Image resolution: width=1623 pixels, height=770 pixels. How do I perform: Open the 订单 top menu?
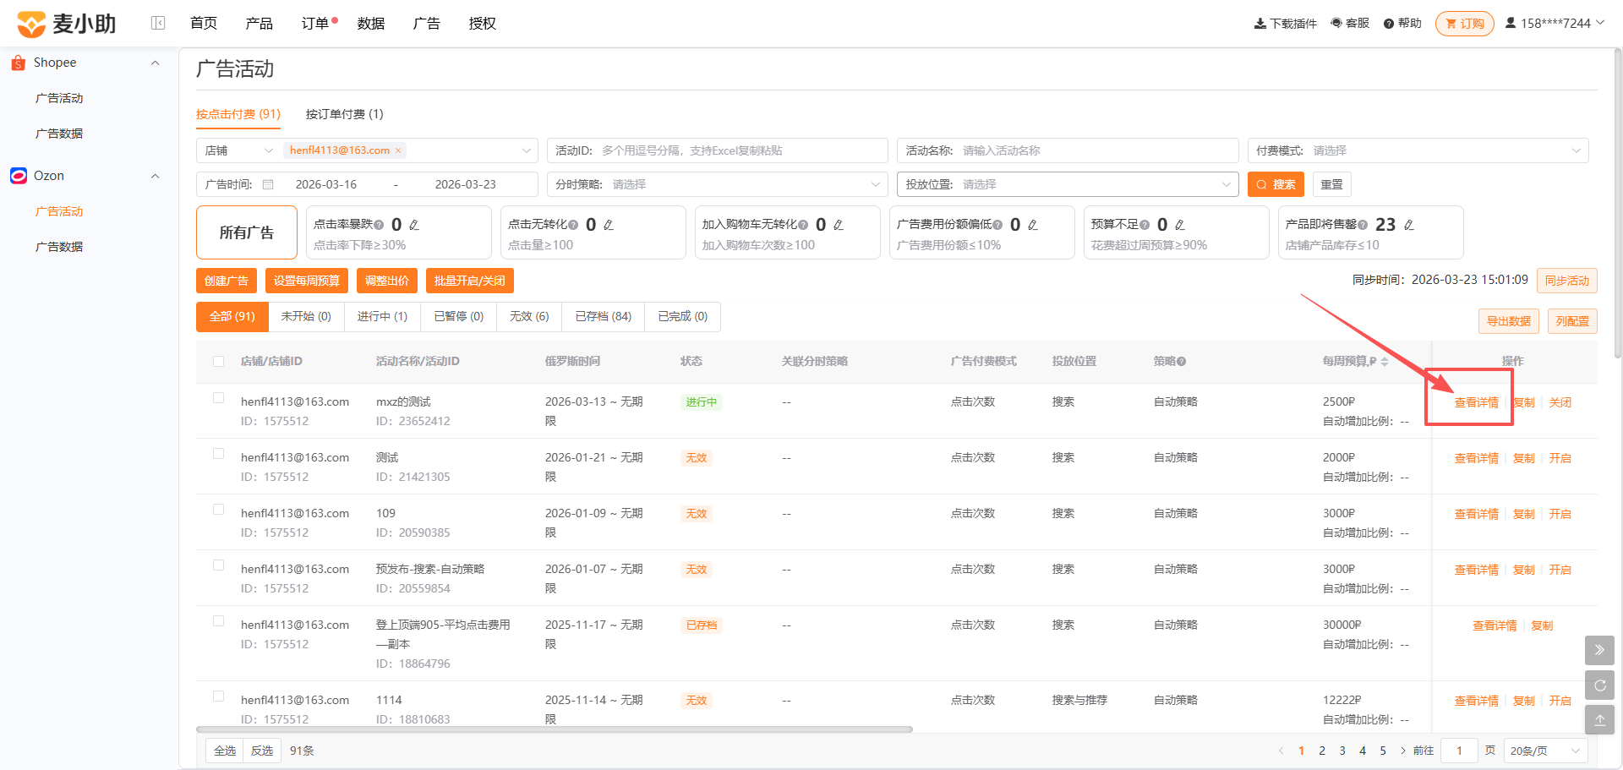coord(315,23)
